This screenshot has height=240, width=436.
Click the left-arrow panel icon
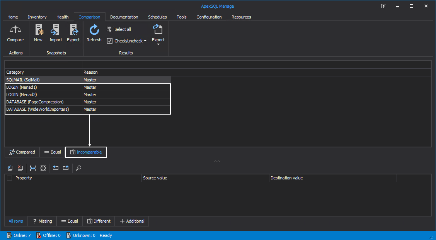pyautogui.click(x=66, y=168)
